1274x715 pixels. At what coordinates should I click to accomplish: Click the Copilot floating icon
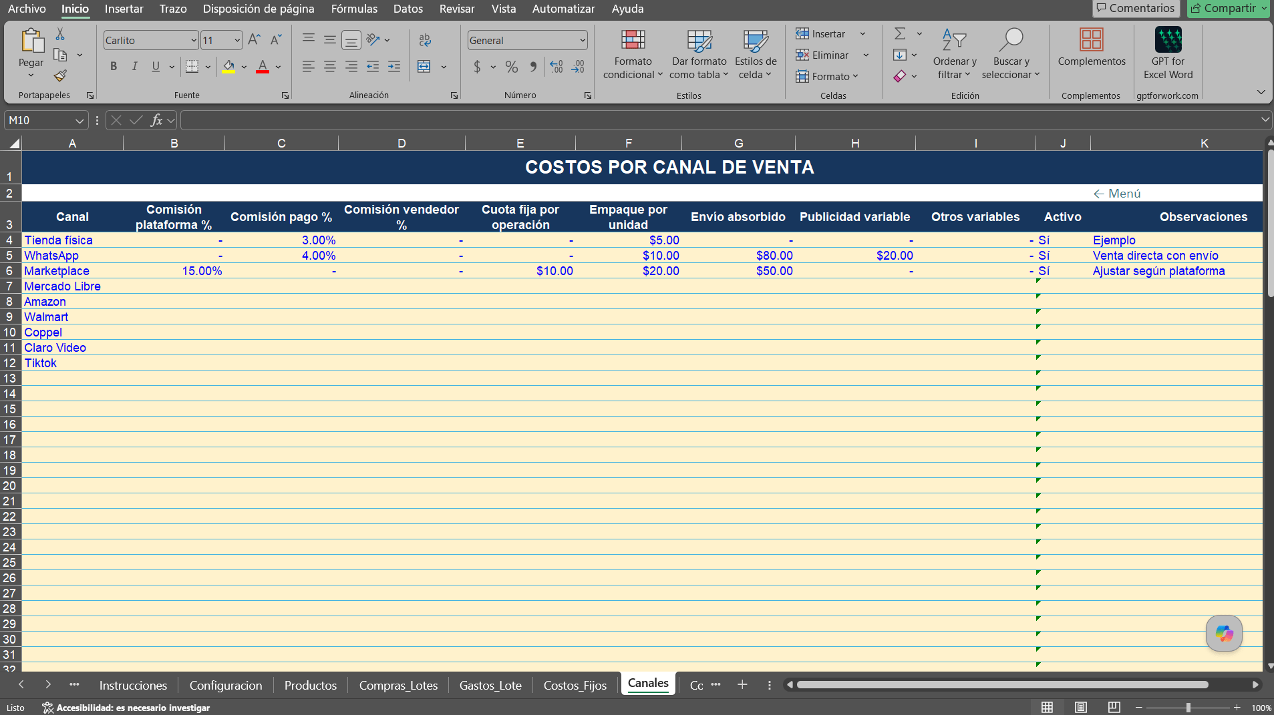[x=1224, y=633]
